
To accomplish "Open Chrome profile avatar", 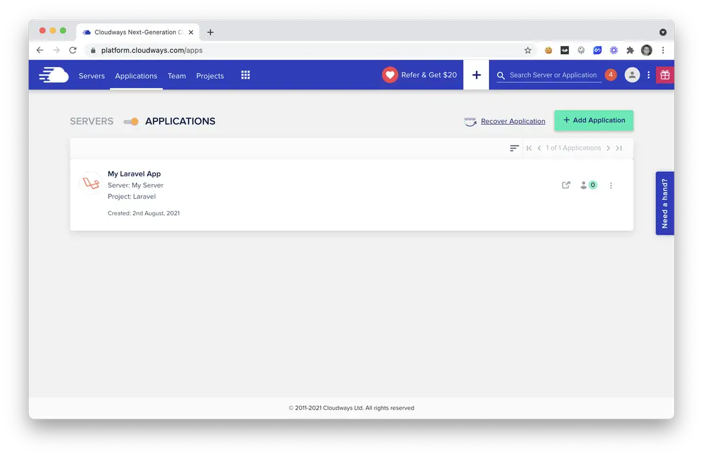I will pos(646,50).
